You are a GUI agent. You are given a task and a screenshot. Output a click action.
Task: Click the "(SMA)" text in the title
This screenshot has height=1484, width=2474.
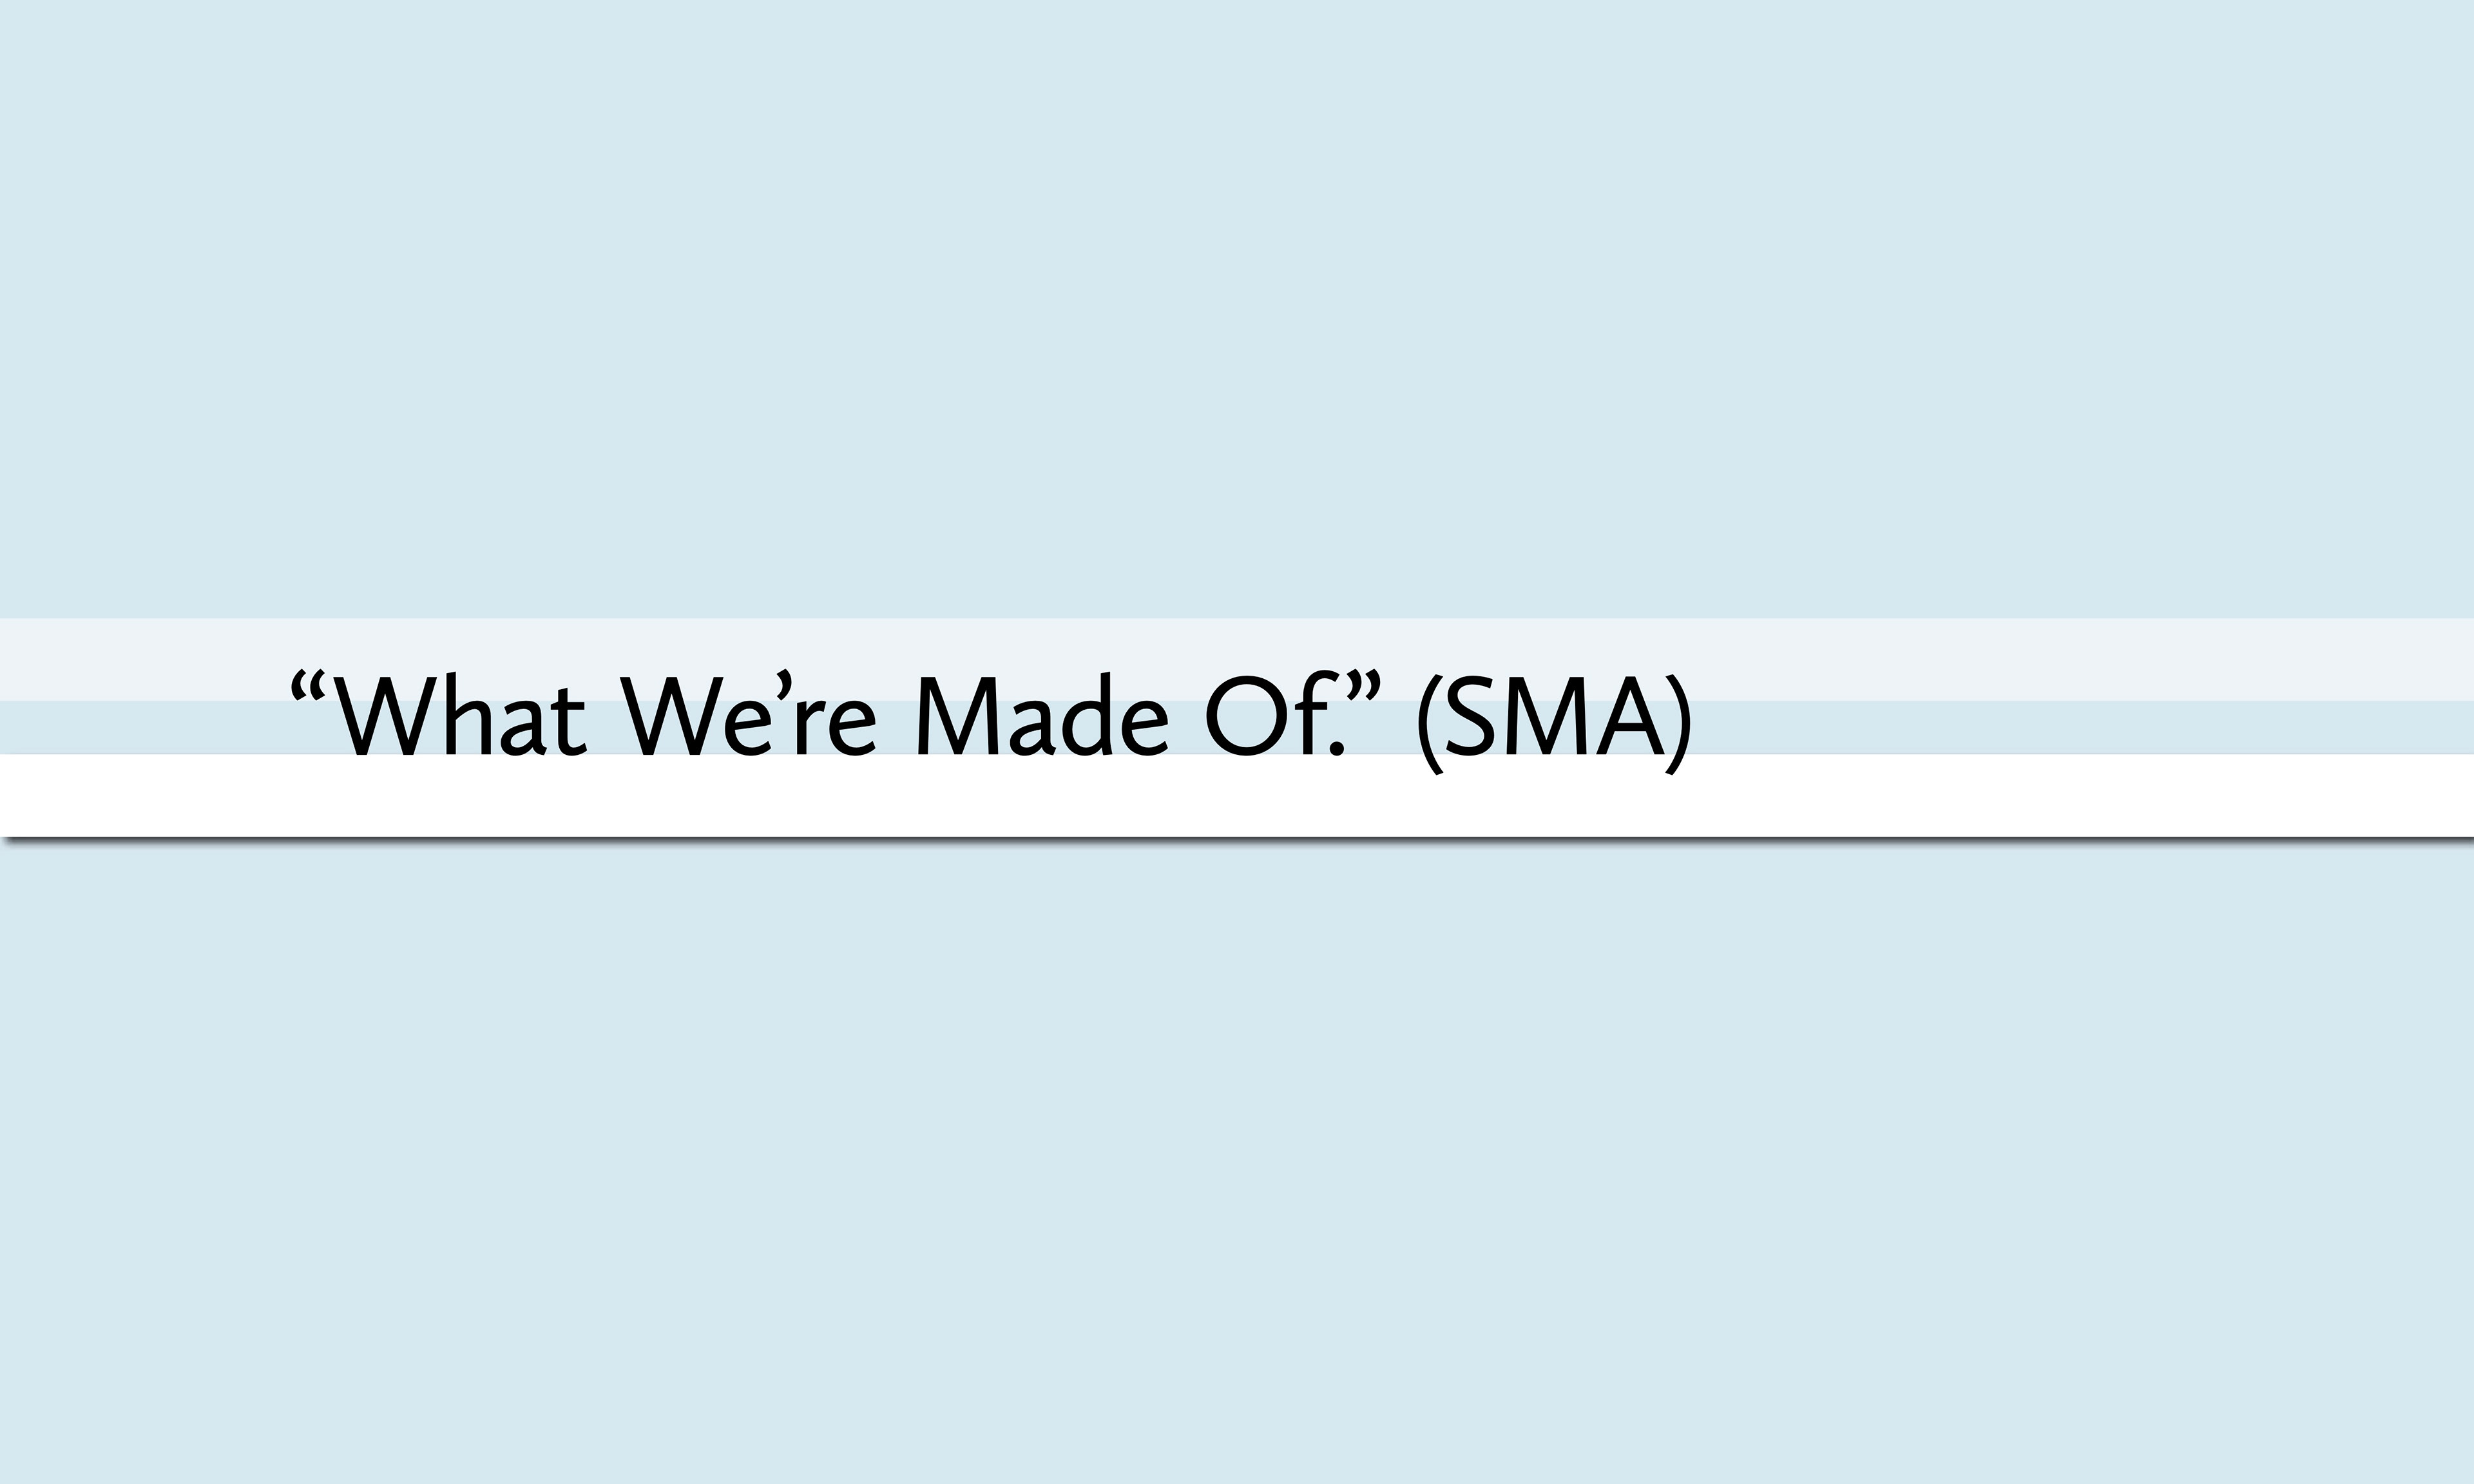click(x=1554, y=722)
